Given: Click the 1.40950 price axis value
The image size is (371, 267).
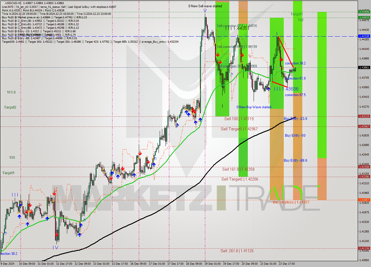Looking at the screenshot, I should click(364, 260).
